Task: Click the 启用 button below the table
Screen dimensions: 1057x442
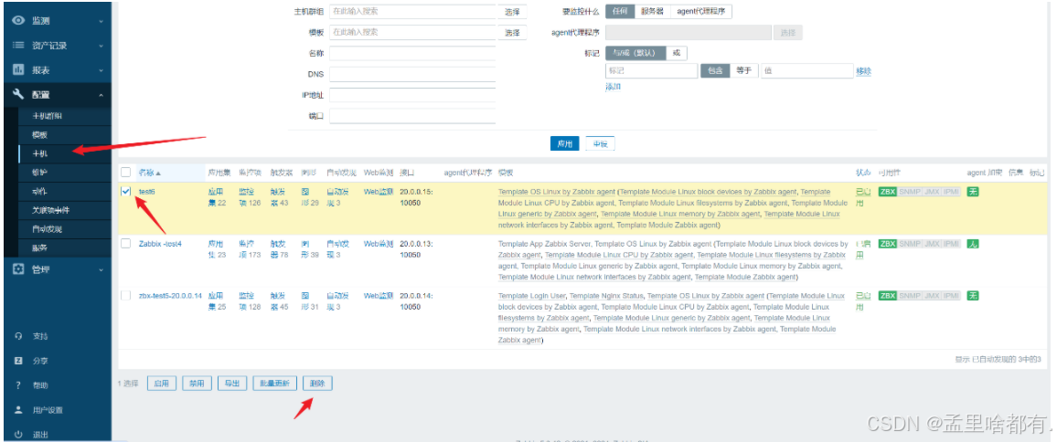Action: 161,384
